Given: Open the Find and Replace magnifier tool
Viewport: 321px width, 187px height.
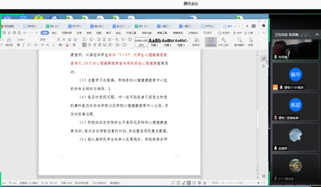Looking at the screenshot, I should (240, 42).
